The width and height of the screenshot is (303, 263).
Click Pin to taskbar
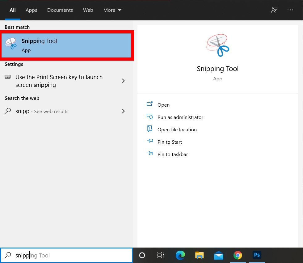[173, 155]
